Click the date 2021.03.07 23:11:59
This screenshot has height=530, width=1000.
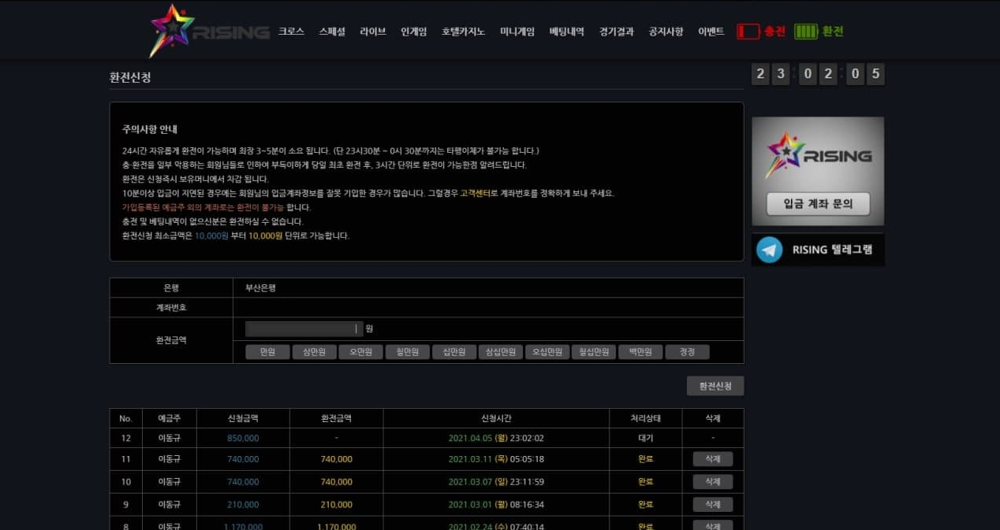pos(496,481)
